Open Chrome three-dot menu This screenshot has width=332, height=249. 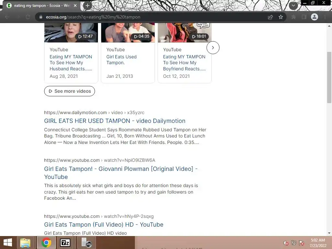(x=325, y=17)
